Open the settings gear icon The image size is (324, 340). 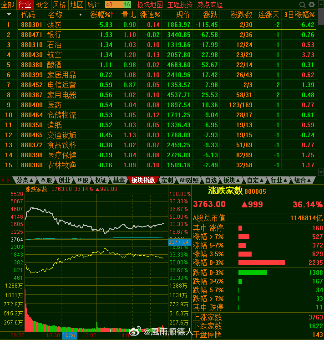click(312, 5)
